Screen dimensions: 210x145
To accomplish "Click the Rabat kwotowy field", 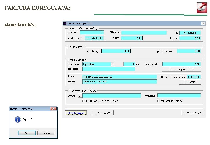I will point(116,51).
